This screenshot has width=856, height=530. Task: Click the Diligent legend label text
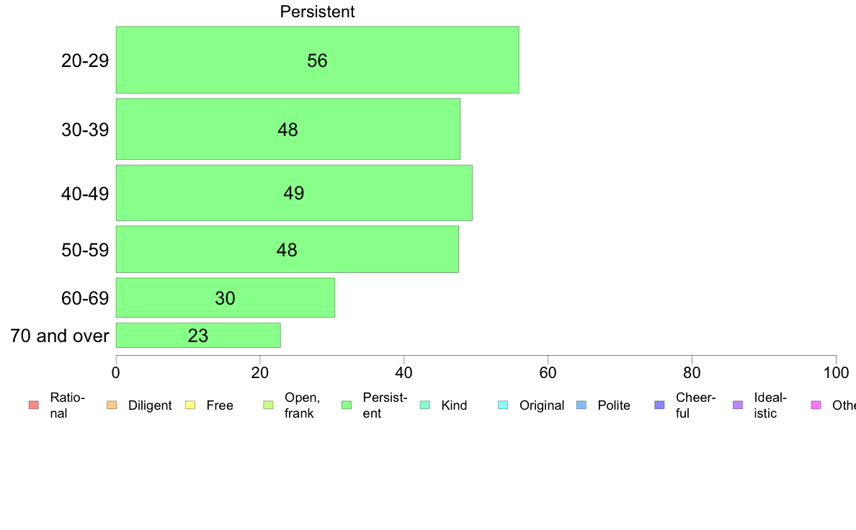tap(150, 405)
